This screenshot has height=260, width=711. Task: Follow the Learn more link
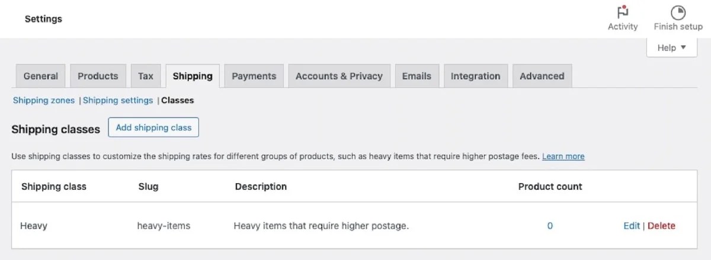pos(563,157)
